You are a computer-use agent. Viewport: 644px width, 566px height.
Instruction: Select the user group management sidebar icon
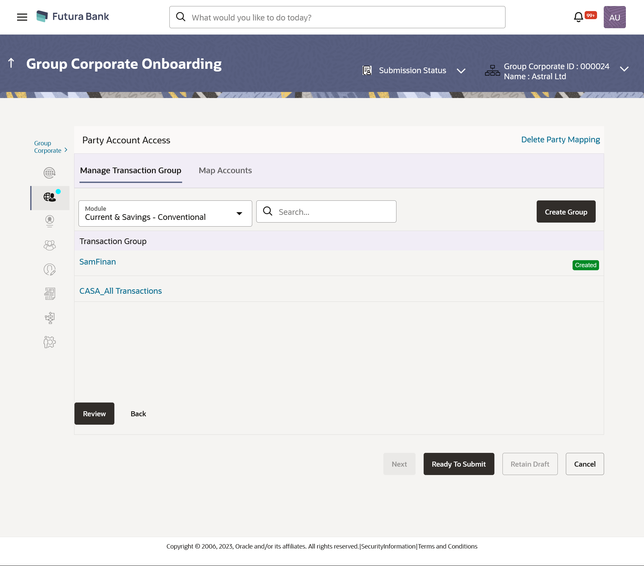[50, 245]
